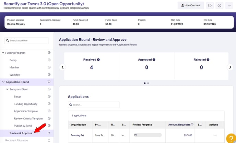Click the check icon beside Workflow
Screen dimensions: 236x143
(x=49, y=75)
